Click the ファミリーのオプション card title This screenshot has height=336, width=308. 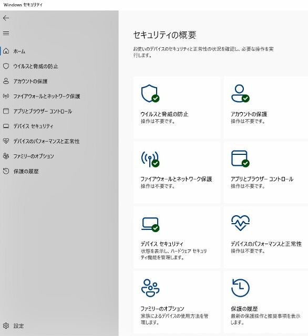162,309
